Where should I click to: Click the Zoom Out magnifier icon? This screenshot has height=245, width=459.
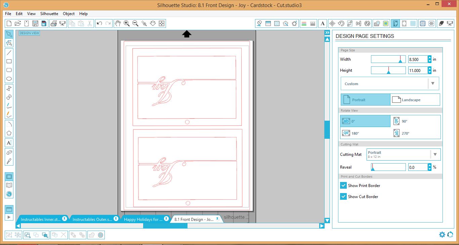[x=135, y=23]
